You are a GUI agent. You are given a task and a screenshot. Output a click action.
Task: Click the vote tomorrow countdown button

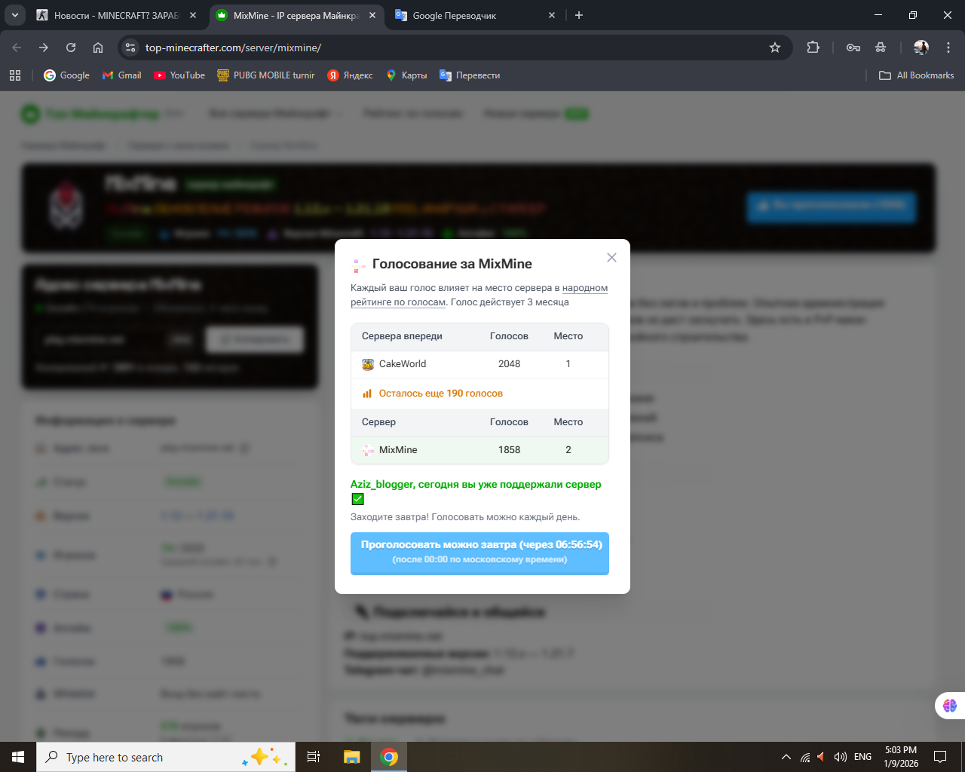point(479,553)
